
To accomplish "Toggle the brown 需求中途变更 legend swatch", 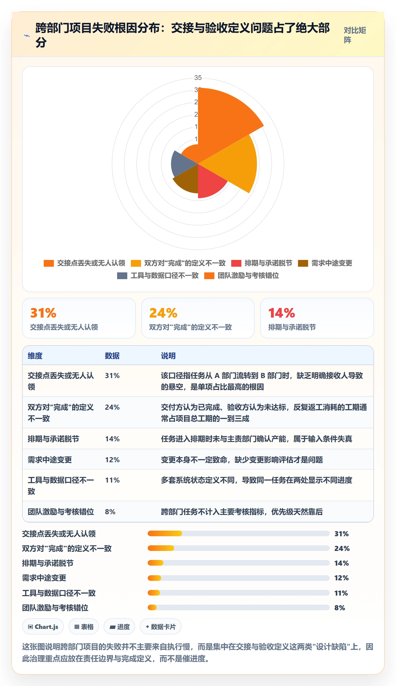I will 303,263.
